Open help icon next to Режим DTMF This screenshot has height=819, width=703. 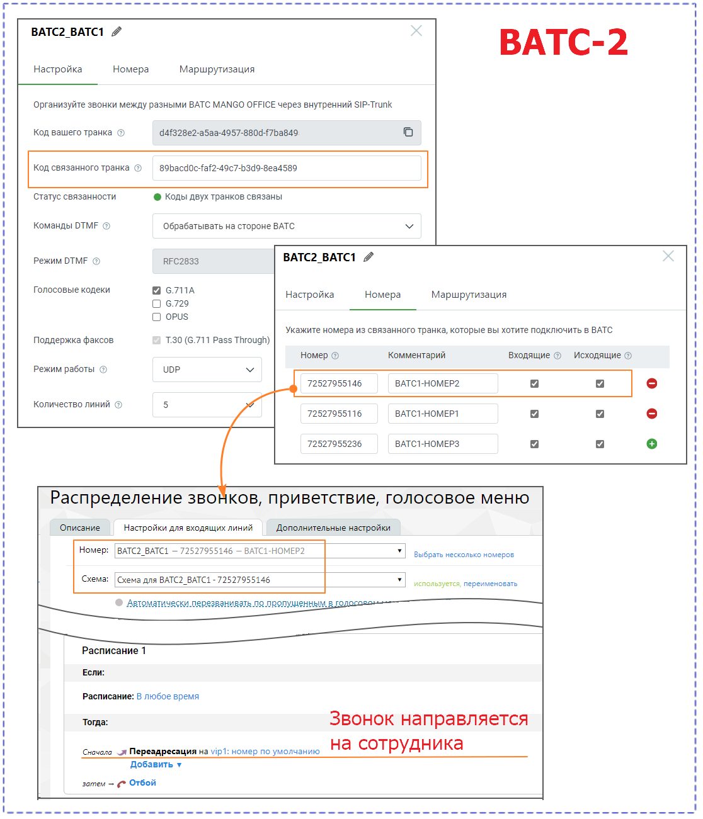pos(96,261)
